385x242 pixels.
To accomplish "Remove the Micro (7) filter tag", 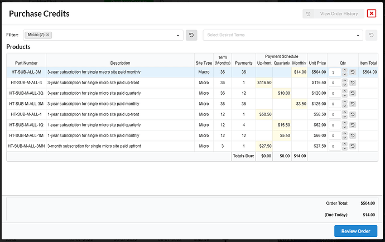I will pyautogui.click(x=48, y=35).
